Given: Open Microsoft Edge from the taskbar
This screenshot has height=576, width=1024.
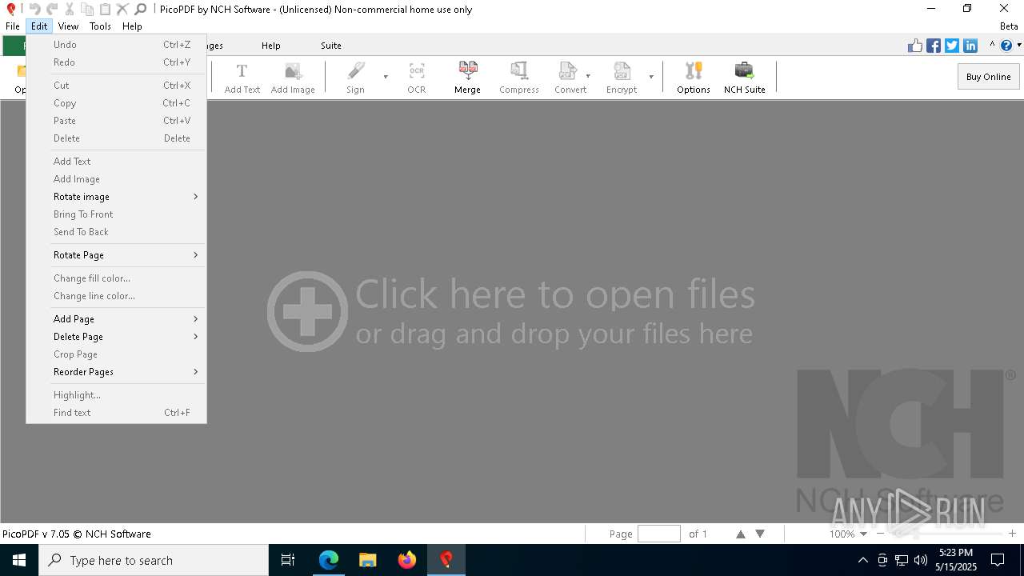Looking at the screenshot, I should [329, 560].
